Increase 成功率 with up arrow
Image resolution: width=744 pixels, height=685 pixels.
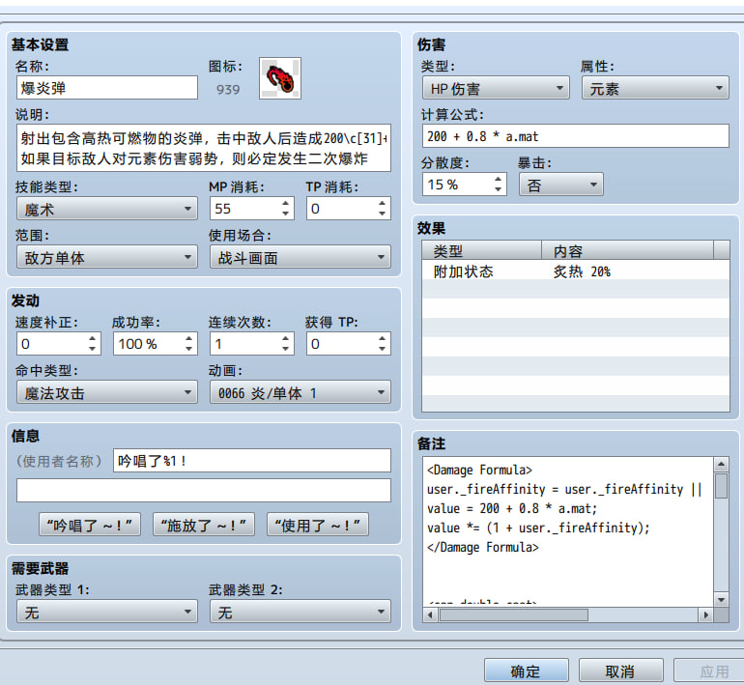click(x=189, y=338)
